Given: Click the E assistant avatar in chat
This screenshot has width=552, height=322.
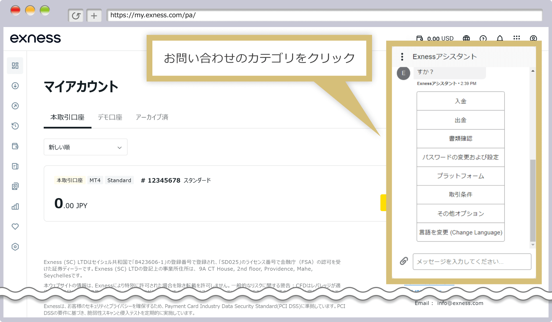Looking at the screenshot, I should (403, 73).
